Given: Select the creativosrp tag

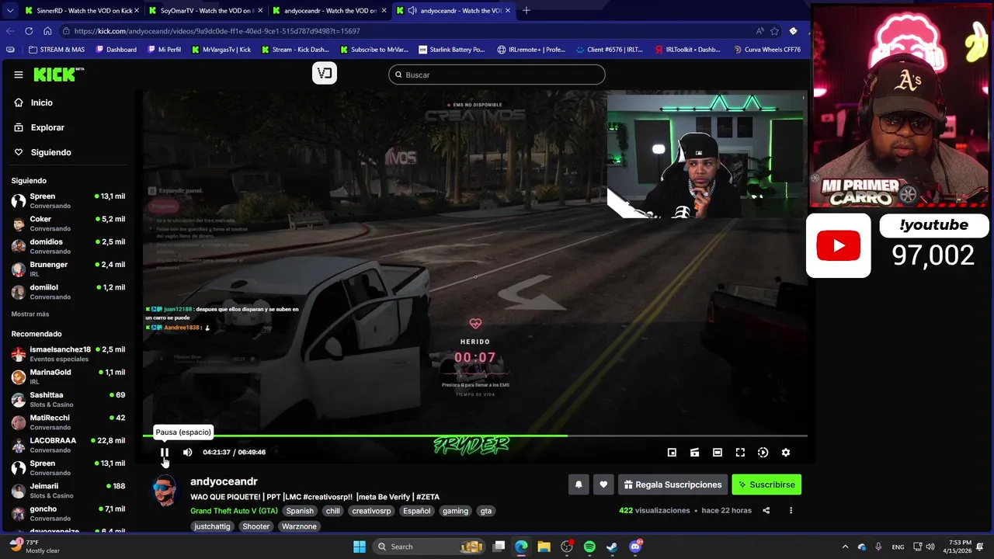Looking at the screenshot, I should [x=371, y=511].
